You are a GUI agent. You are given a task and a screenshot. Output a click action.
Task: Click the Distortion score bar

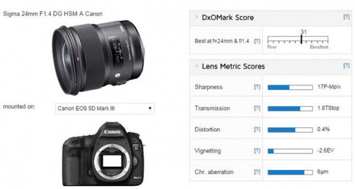pyautogui.click(x=290, y=130)
